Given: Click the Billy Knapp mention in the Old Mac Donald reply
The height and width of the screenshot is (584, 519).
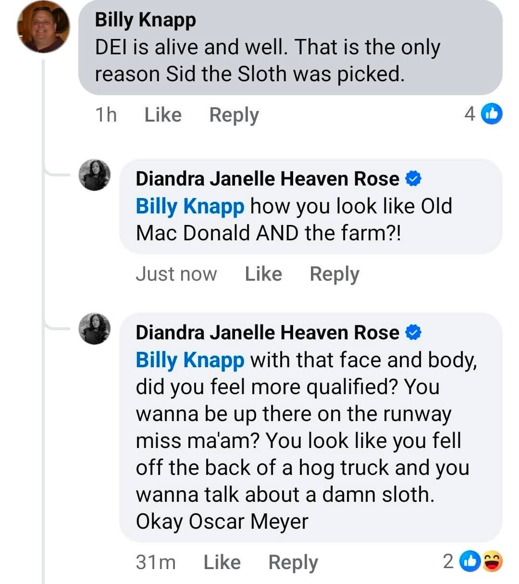Looking at the screenshot, I should (x=190, y=206).
